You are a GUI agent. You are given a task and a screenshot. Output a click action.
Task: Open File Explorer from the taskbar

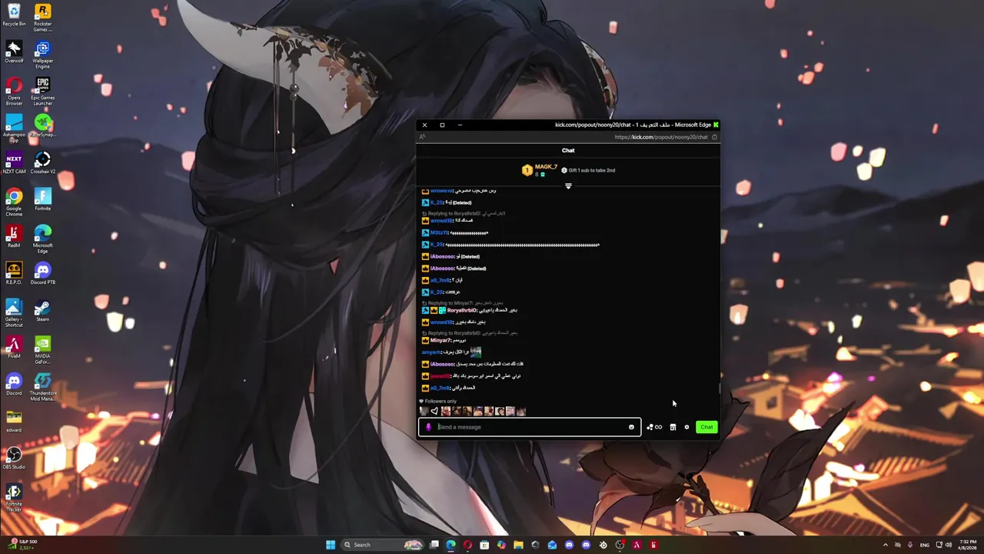(518, 545)
